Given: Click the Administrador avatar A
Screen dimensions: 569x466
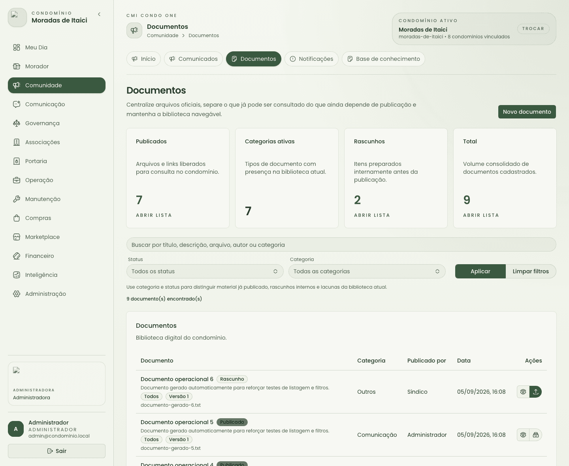Looking at the screenshot, I should pyautogui.click(x=16, y=429).
